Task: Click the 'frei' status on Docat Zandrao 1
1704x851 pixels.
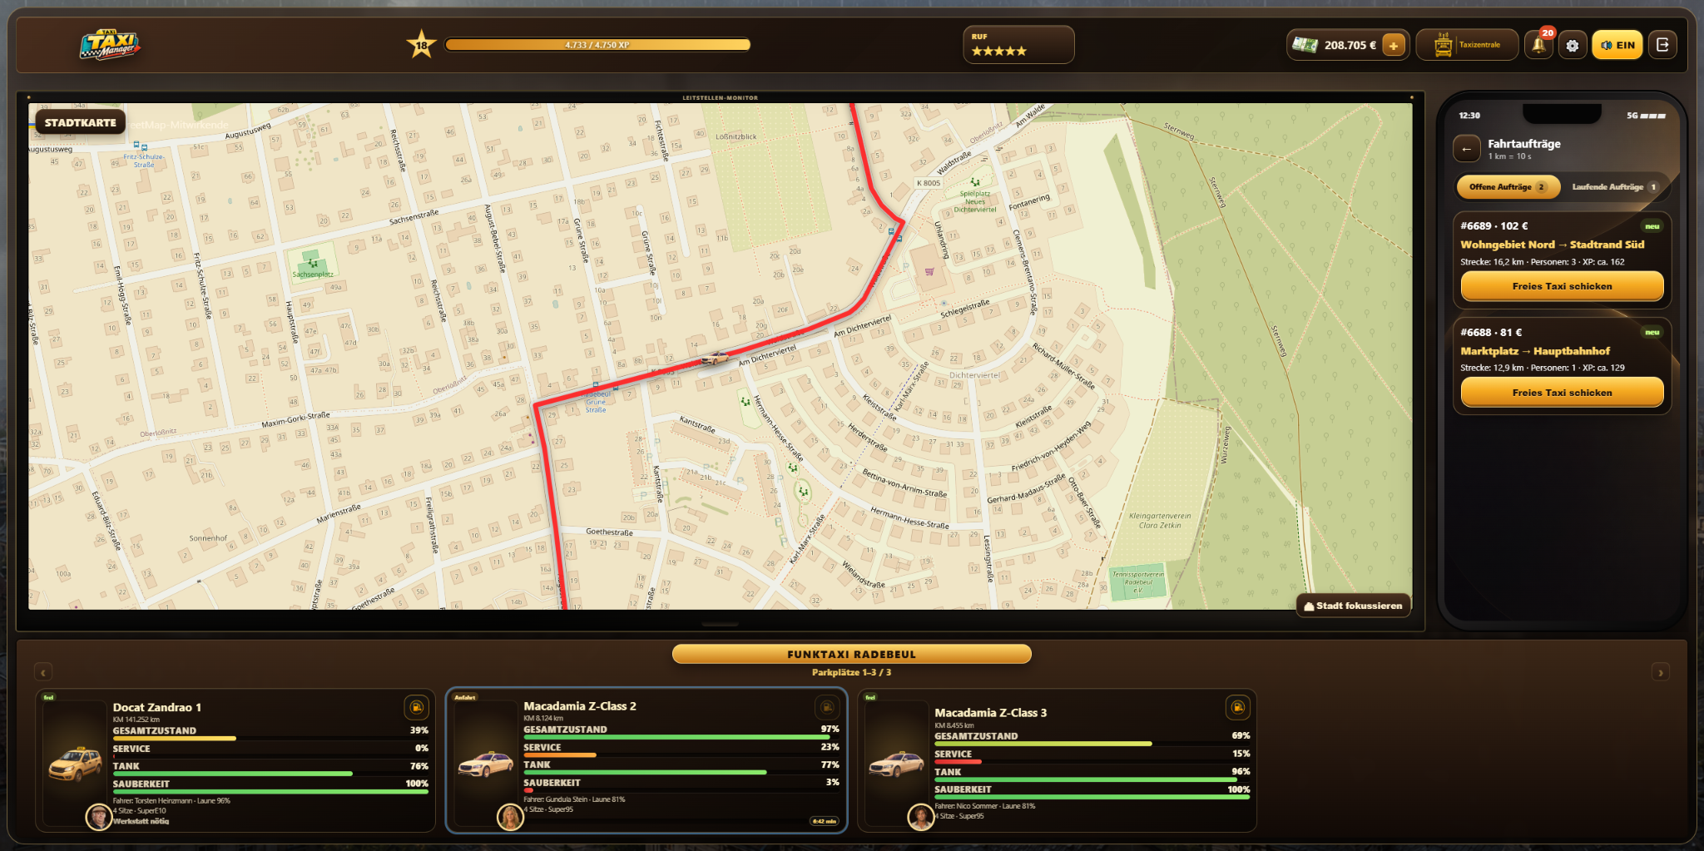Action: click(x=48, y=697)
